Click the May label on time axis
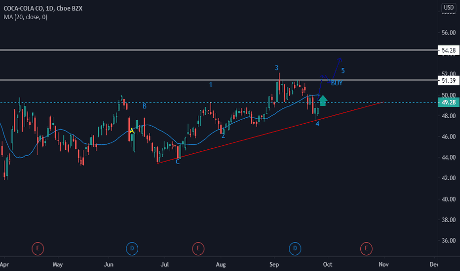The height and width of the screenshot is (271, 460). pyautogui.click(x=57, y=265)
